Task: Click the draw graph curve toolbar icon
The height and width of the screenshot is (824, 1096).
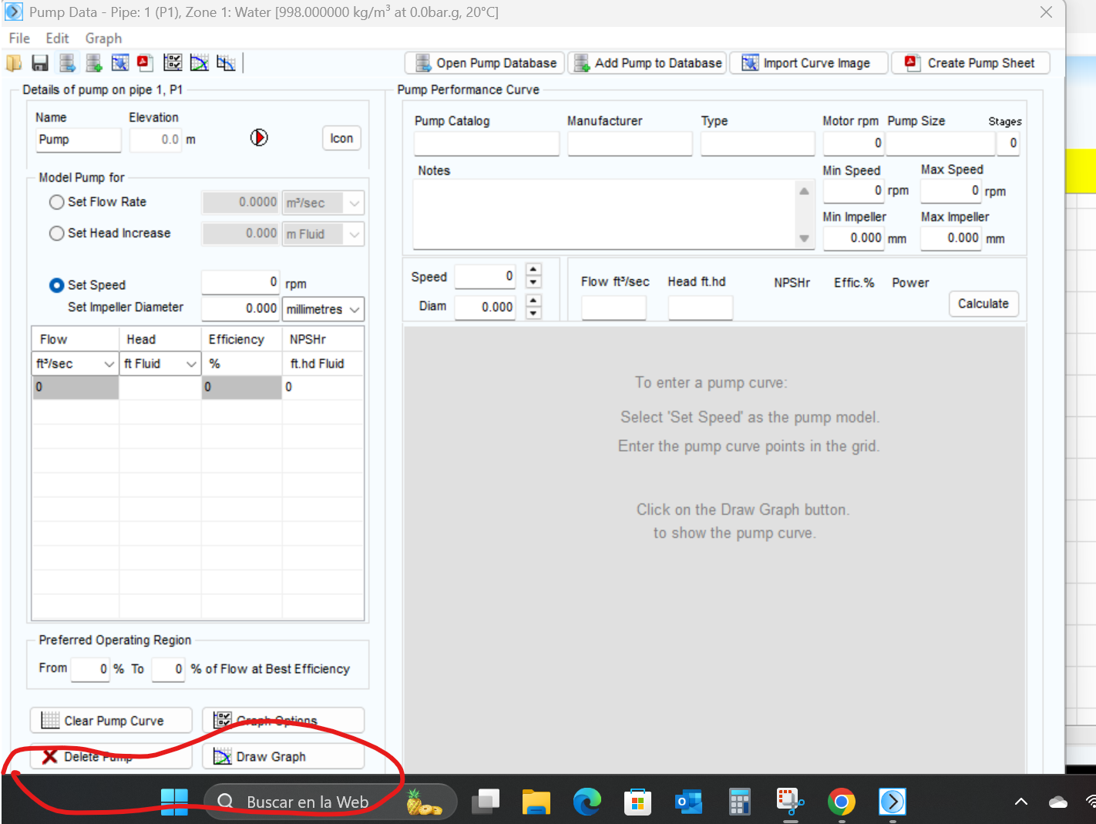Action: pos(199,63)
